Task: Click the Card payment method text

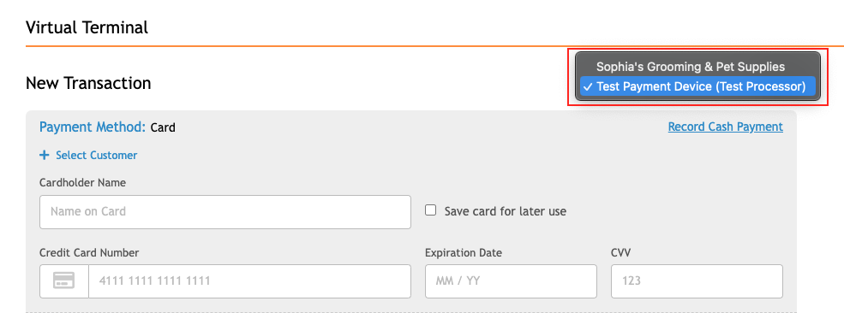Action: [163, 127]
